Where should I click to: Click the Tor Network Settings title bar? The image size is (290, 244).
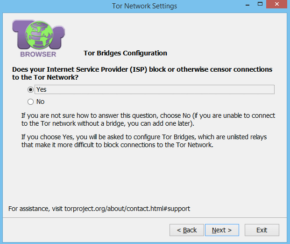point(145,6)
